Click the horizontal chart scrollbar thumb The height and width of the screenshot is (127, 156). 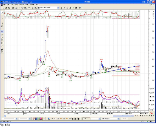click(x=122, y=116)
